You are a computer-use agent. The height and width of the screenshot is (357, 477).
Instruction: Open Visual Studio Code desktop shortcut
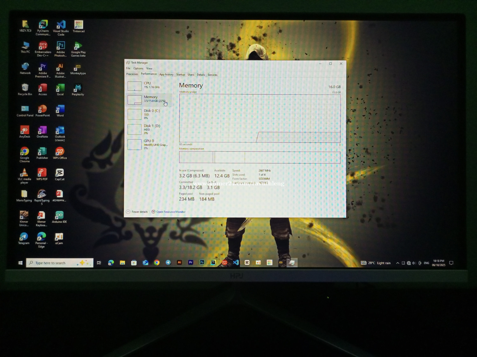(x=61, y=28)
